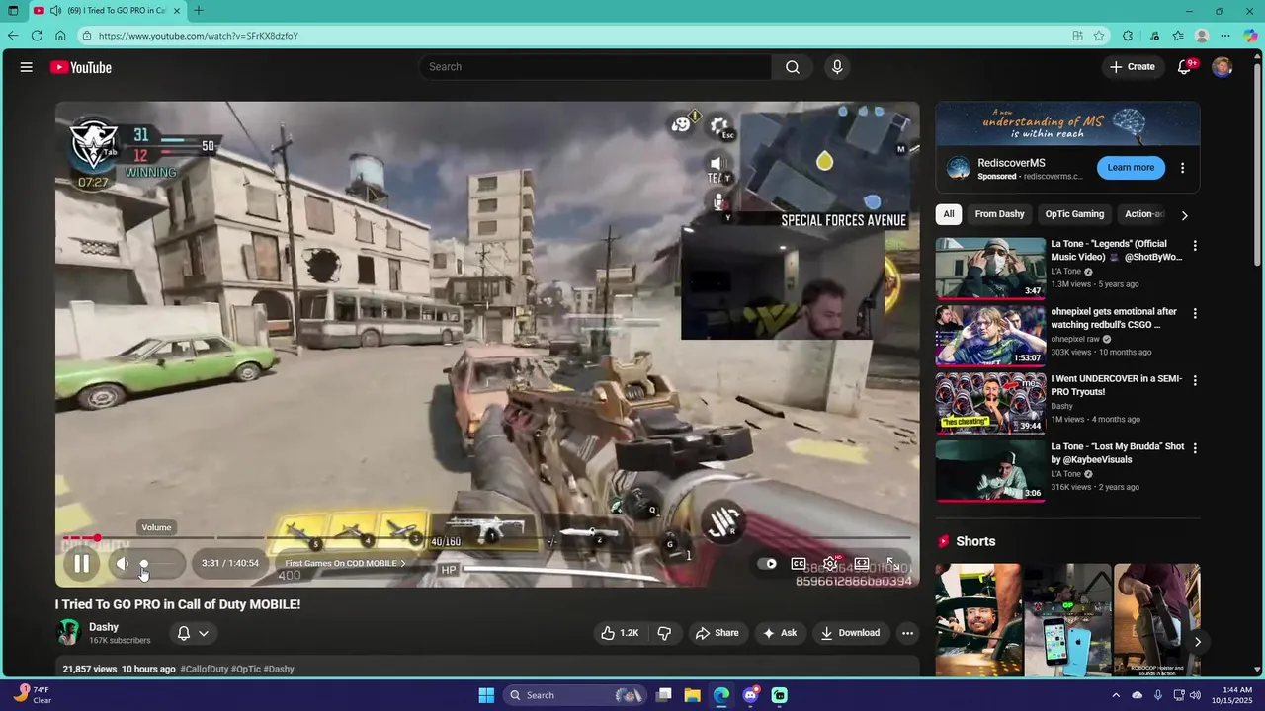Show hidden system tray icons

click(1116, 695)
